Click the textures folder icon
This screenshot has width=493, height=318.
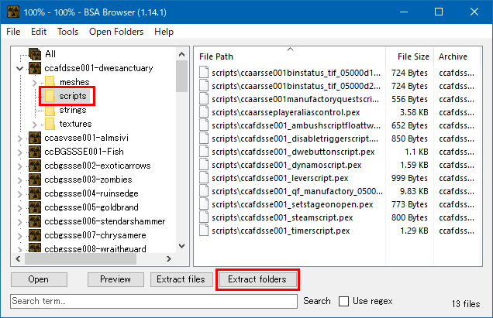click(x=50, y=124)
